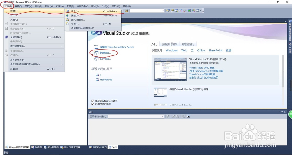Click the recent project 'c' icon
Screen dimensions: 292x155
97,75
